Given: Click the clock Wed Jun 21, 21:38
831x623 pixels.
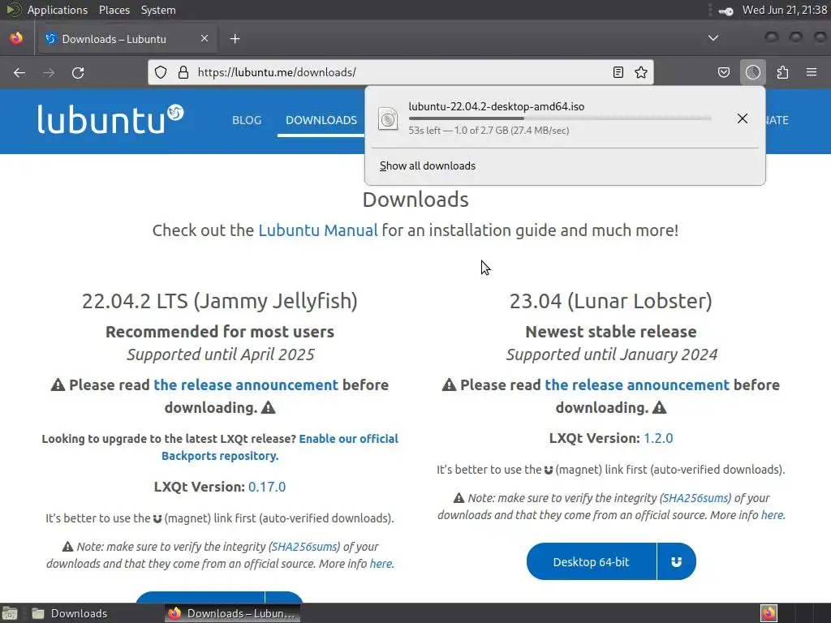Looking at the screenshot, I should (785, 10).
